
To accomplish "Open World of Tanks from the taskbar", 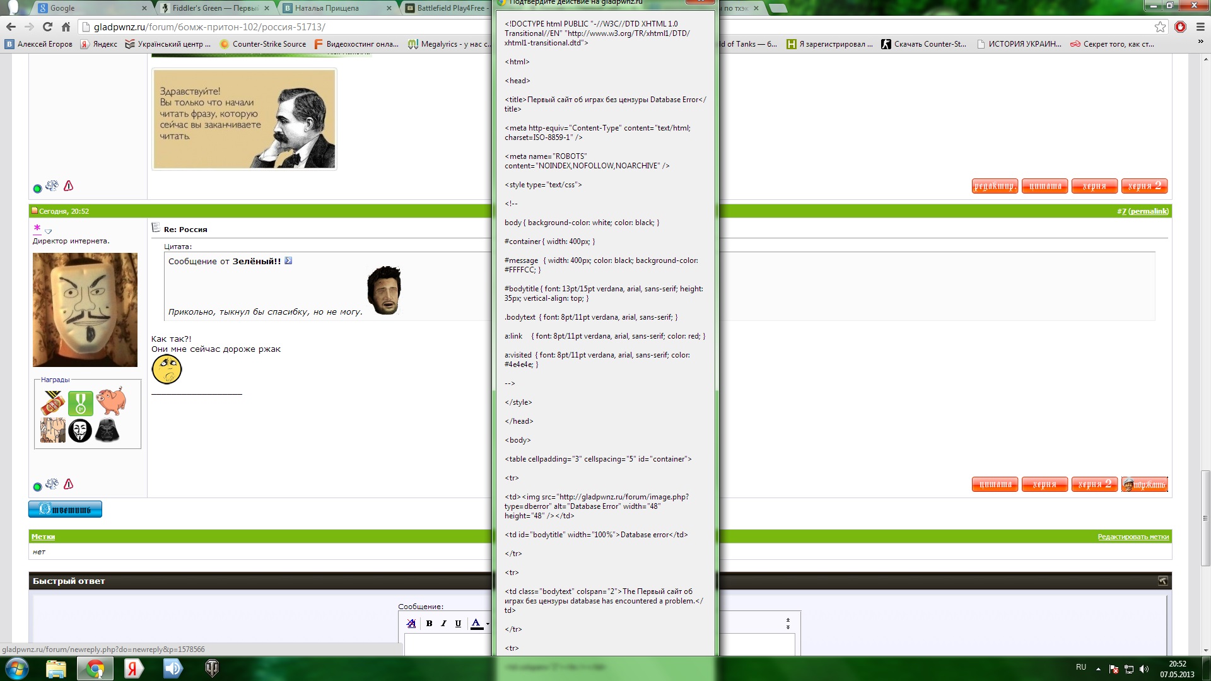I will 212,668.
